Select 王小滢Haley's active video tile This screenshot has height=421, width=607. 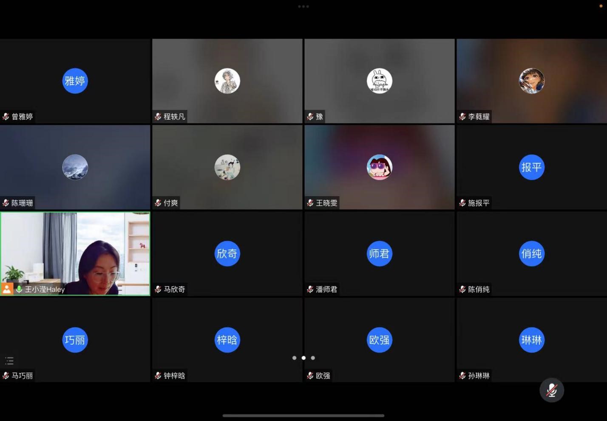[75, 250]
